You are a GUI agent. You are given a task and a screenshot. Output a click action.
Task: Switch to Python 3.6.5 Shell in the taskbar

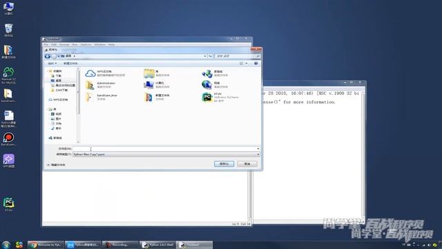pyautogui.click(x=157, y=245)
